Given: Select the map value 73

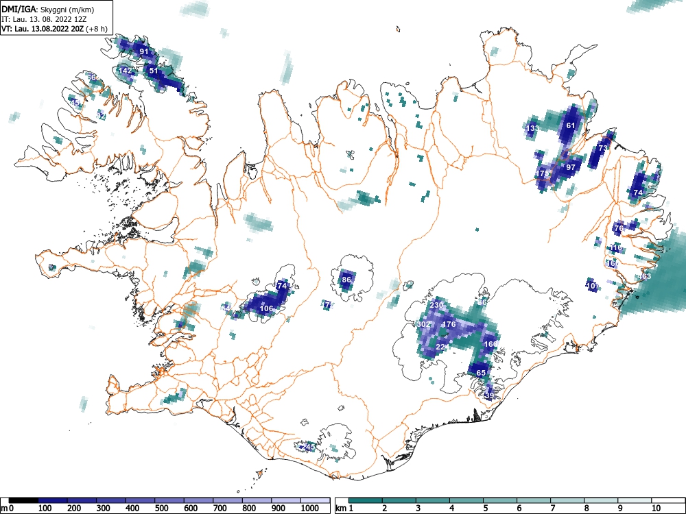Looking at the screenshot, I should click(x=603, y=148).
